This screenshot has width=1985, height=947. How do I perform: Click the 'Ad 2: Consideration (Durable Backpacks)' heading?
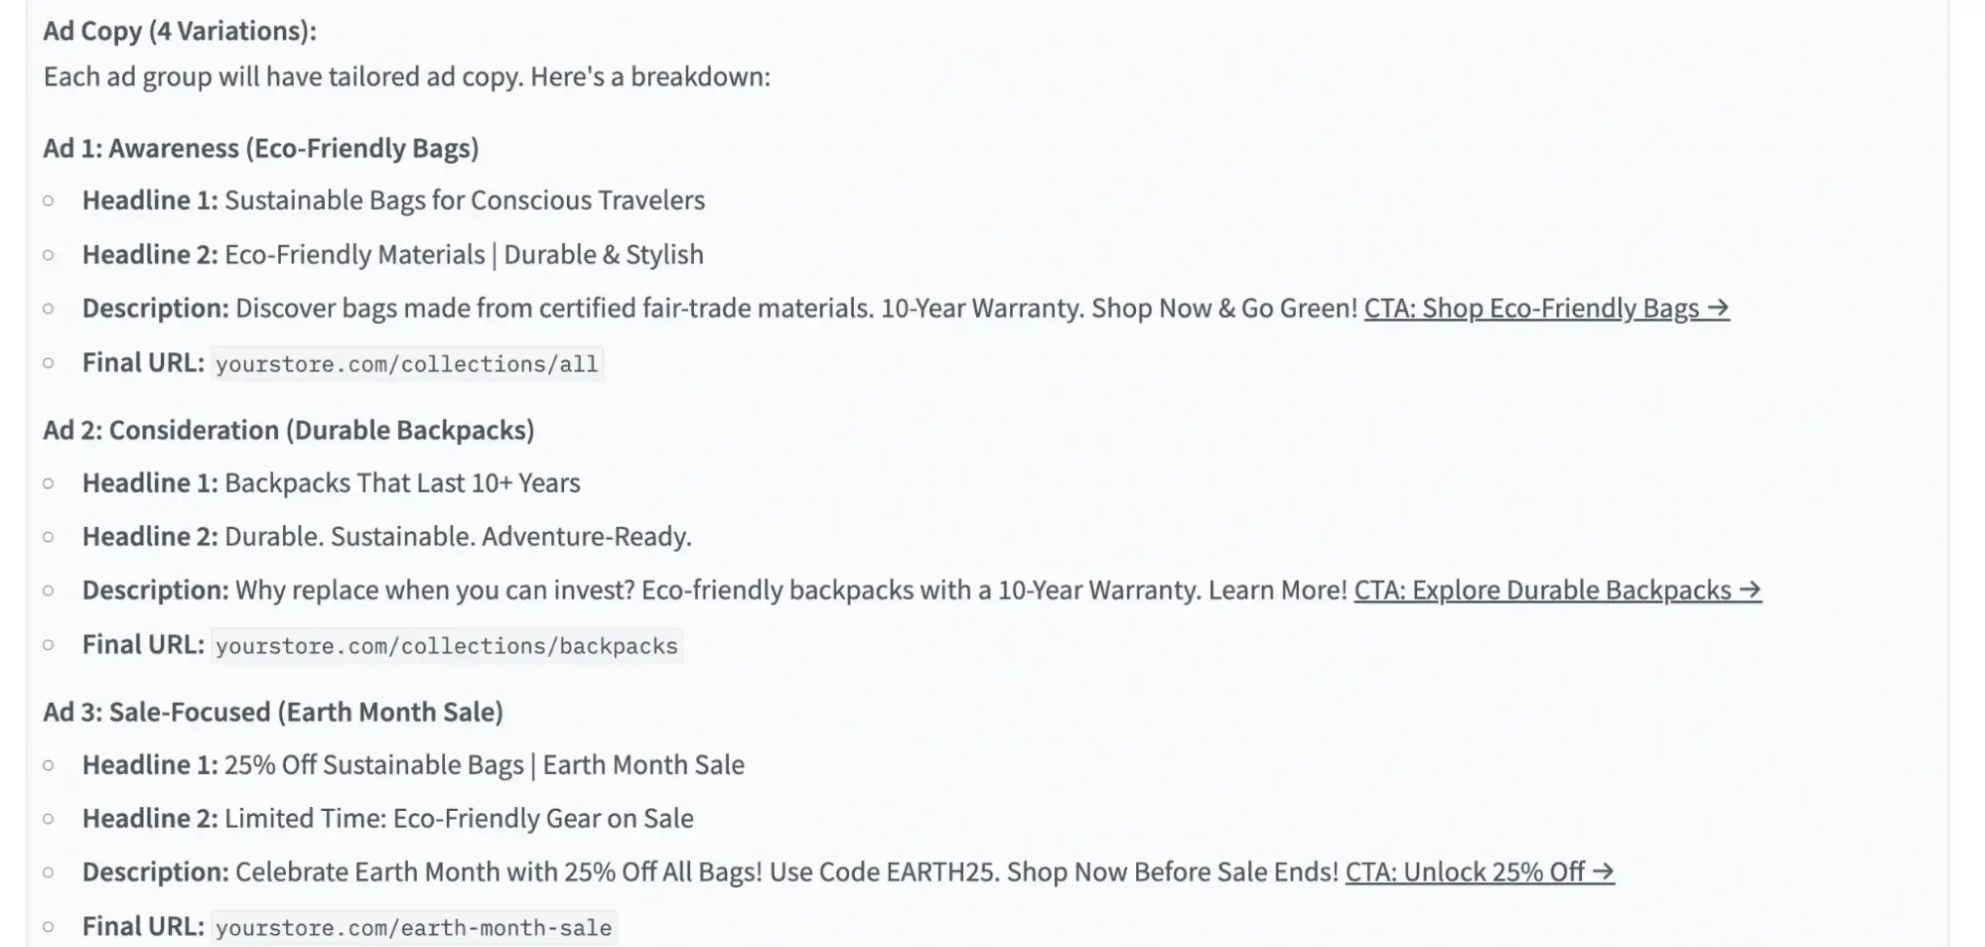click(288, 430)
